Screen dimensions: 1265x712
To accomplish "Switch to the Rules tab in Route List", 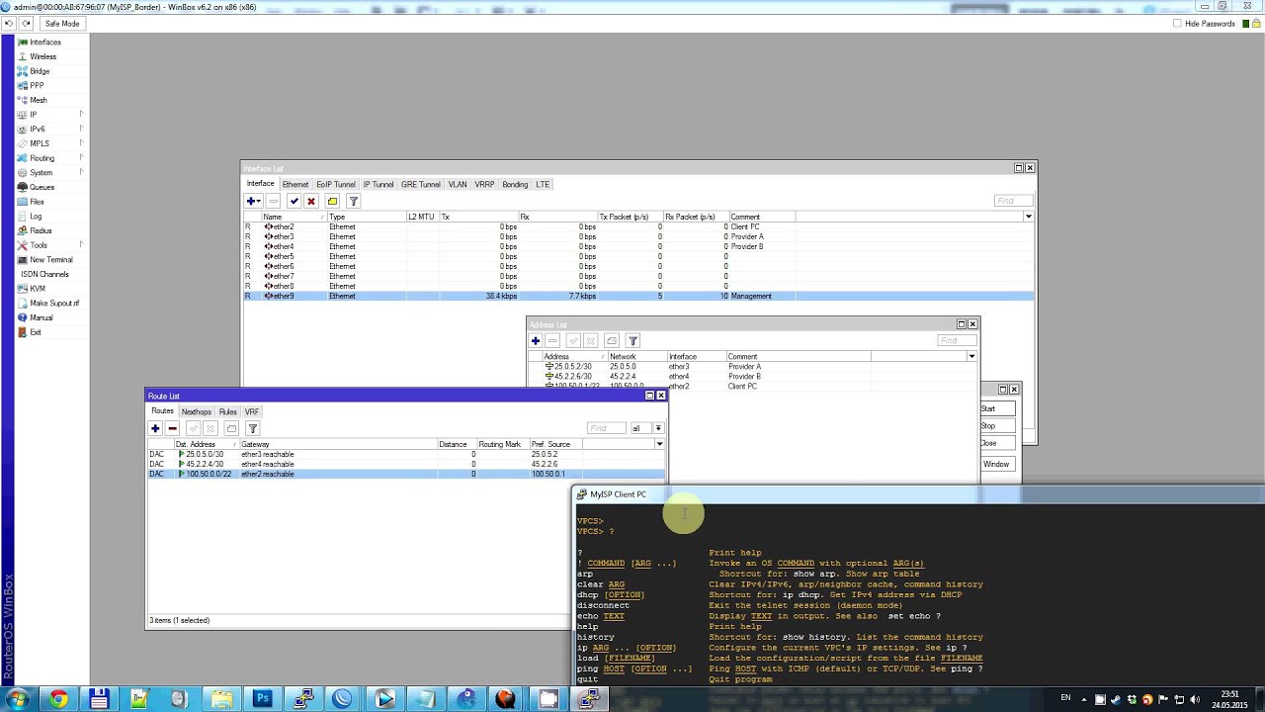I will click(228, 411).
